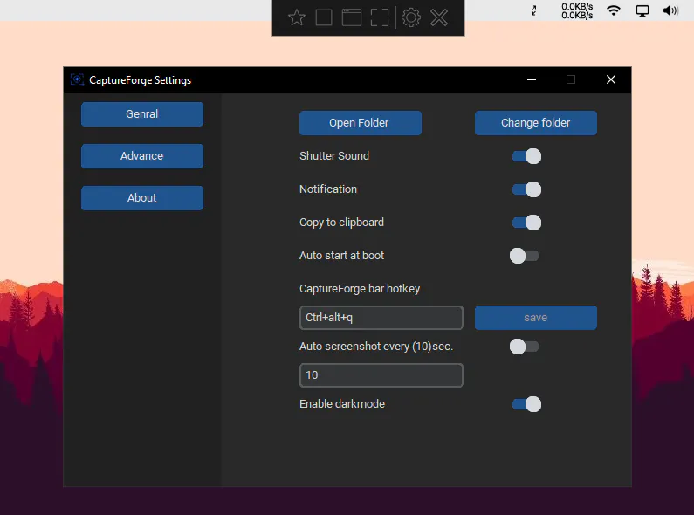Turn off Enable darkmode switch
The height and width of the screenshot is (515, 694).
(x=526, y=404)
